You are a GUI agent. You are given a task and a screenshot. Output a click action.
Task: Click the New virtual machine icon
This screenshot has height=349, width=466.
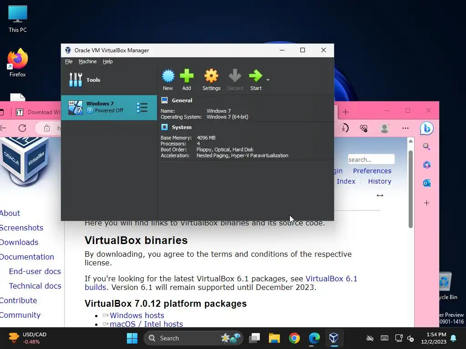pos(168,76)
